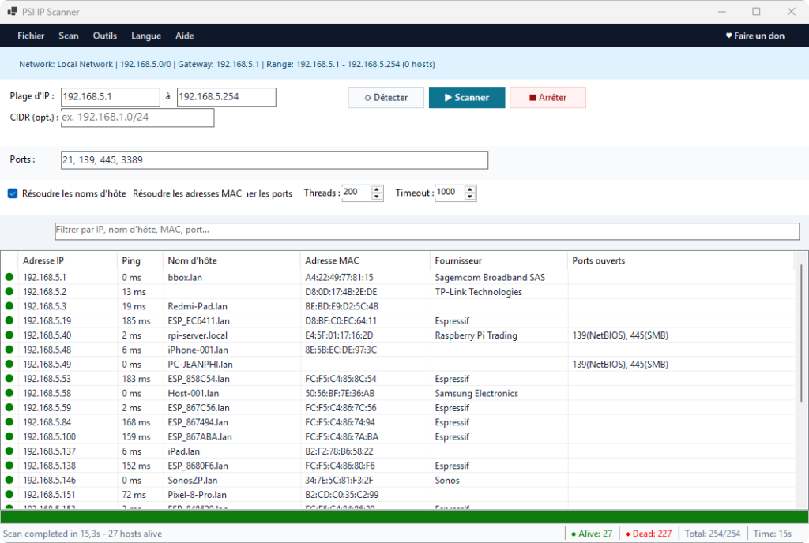Screen dimensions: 809x543
Task: Toggle Résoudre les noms d'hôte checkbox
Action: pyautogui.click(x=13, y=193)
